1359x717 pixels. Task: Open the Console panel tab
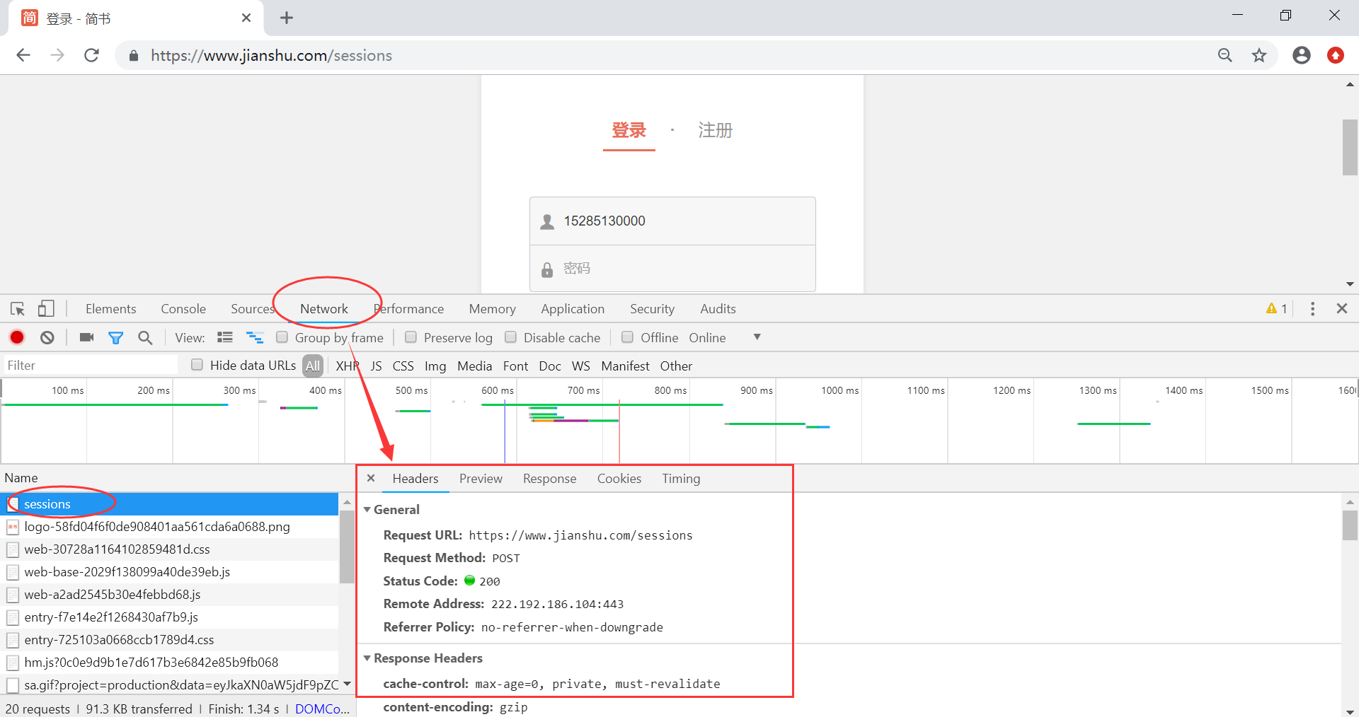(x=183, y=309)
